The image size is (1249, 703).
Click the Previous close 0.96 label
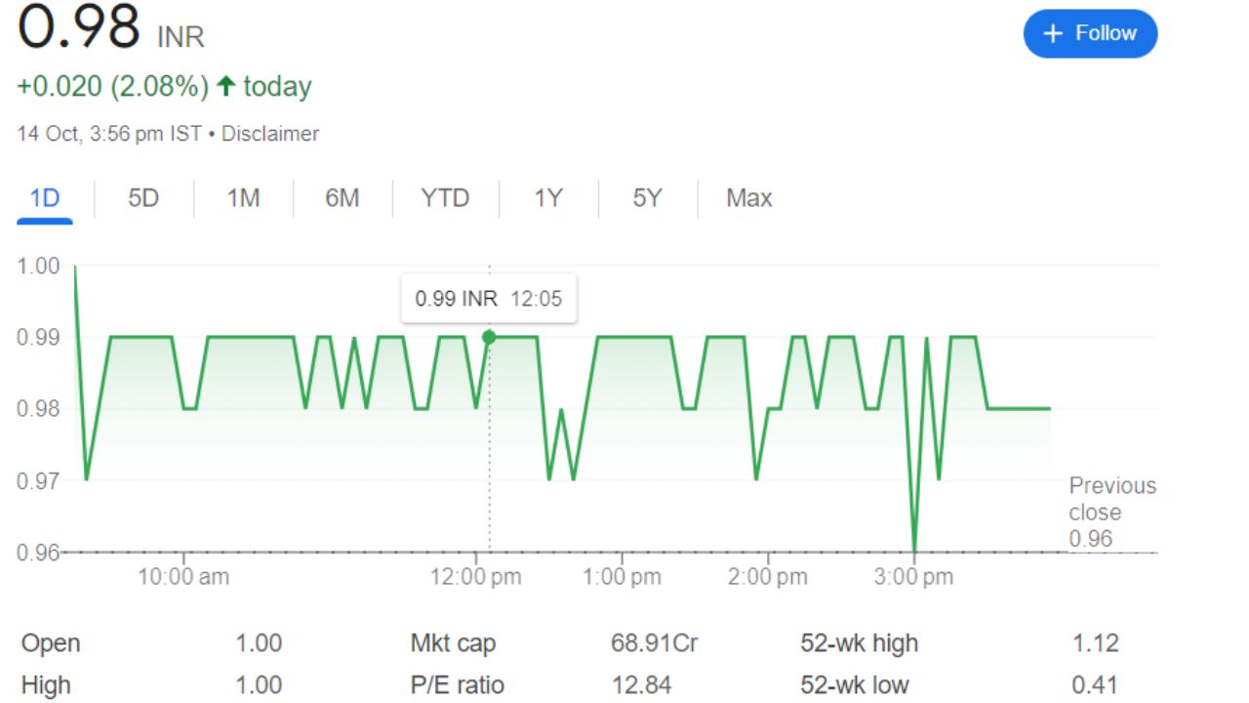(x=1112, y=512)
